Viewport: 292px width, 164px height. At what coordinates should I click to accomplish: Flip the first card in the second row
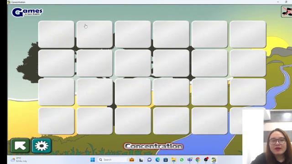56,63
